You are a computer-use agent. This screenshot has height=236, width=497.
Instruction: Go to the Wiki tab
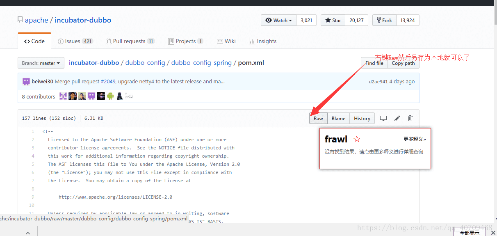click(226, 41)
